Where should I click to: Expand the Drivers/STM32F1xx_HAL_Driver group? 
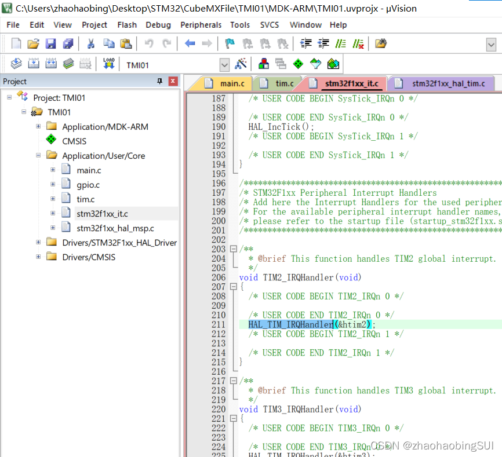tap(38, 242)
